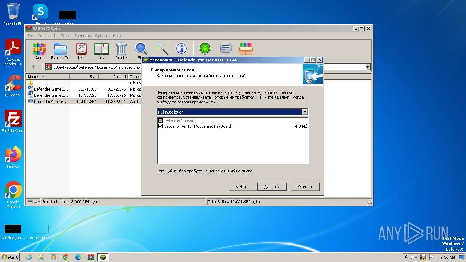Open Acrobat Reader DC desktop icon
This screenshot has width=466, height=262.
[13, 53]
